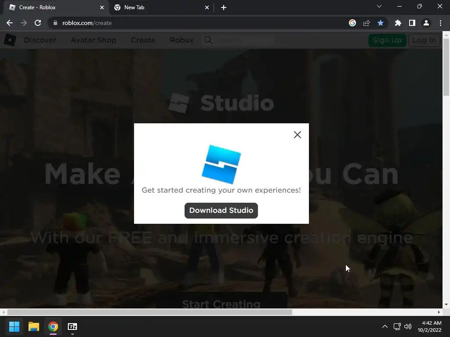Open the Windows Start menu
450x337 pixels.
14,326
